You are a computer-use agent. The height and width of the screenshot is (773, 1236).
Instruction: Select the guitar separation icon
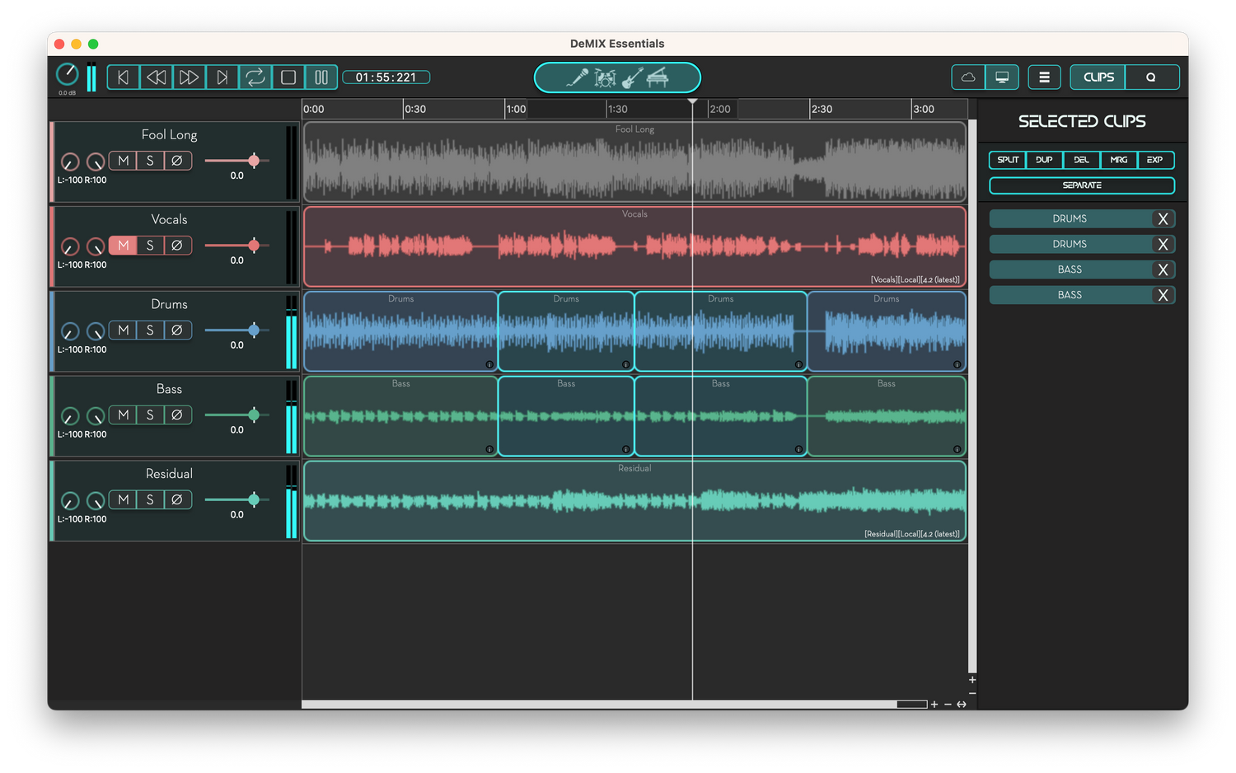click(x=632, y=78)
